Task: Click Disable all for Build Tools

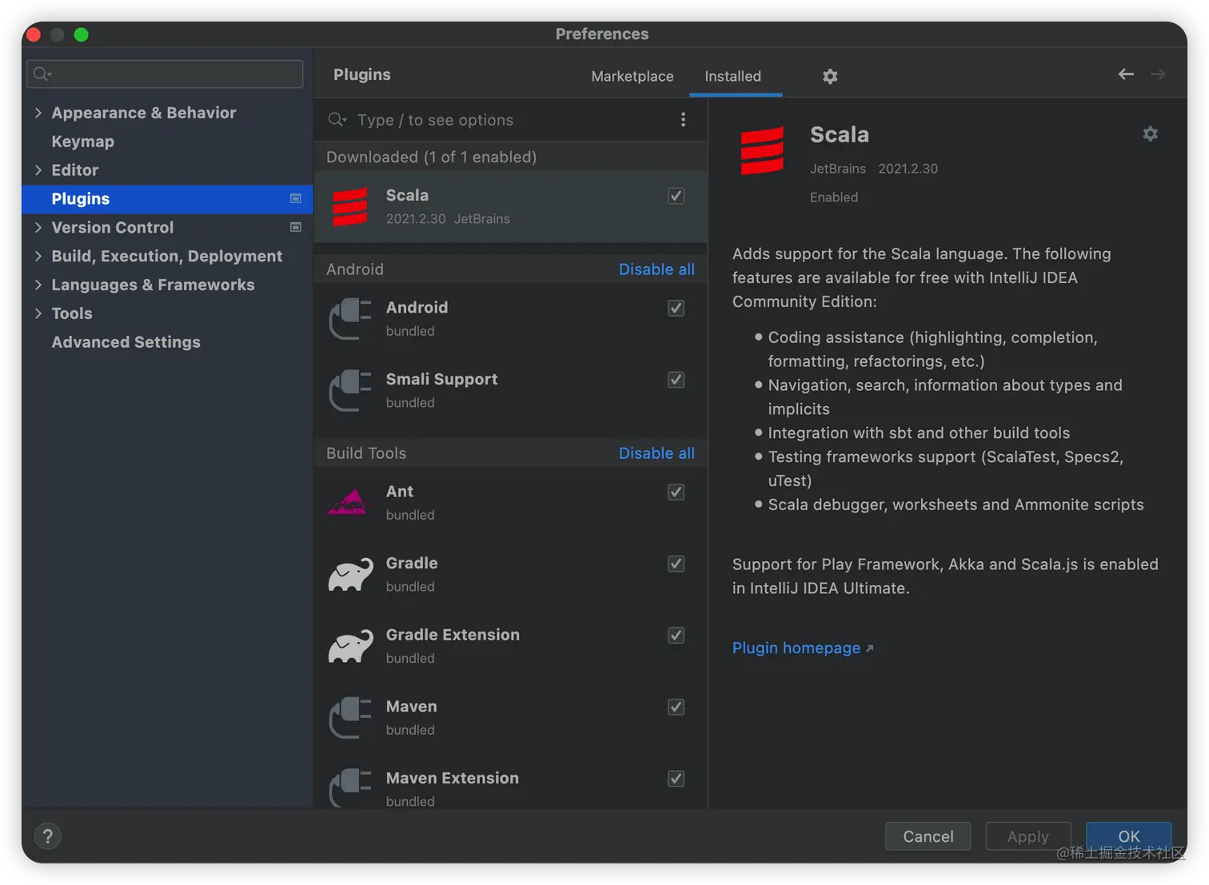Action: (x=656, y=453)
